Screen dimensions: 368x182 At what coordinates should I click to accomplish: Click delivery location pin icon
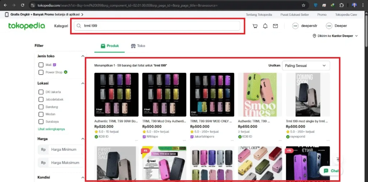314,36
